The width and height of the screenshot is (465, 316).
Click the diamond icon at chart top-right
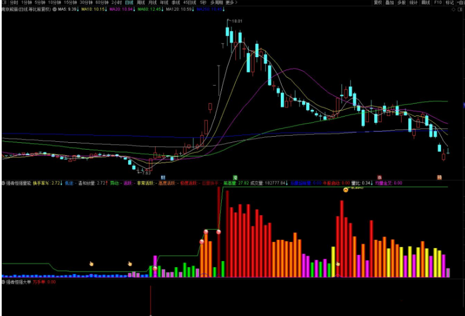coord(453,10)
